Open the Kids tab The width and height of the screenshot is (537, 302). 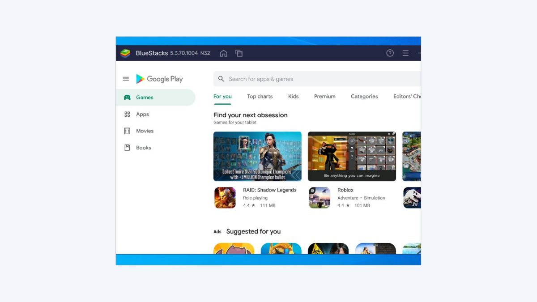point(293,97)
